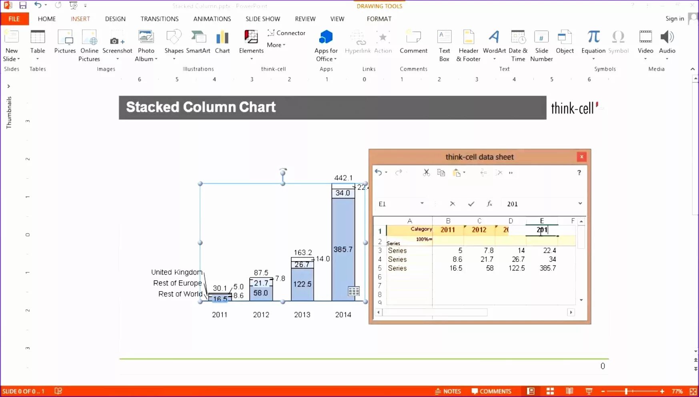
Task: Zoom in with the plus button
Action: pyautogui.click(x=662, y=391)
